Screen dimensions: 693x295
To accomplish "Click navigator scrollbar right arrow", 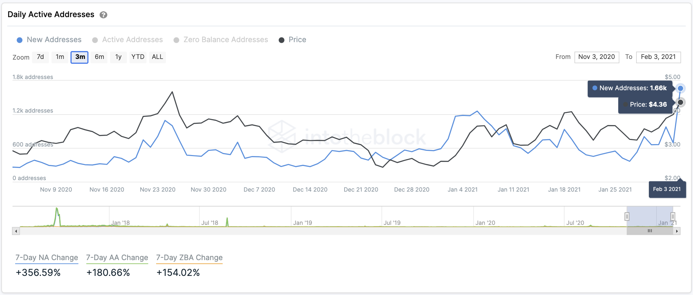I will 677,231.
